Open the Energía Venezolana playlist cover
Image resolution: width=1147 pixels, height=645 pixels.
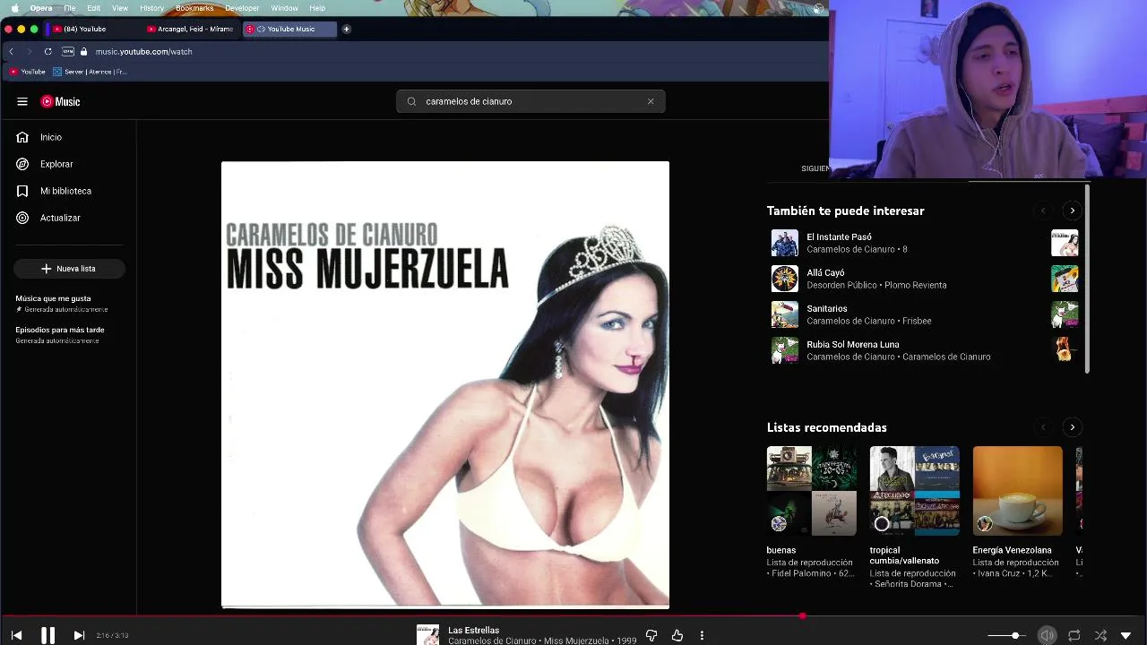point(1017,491)
